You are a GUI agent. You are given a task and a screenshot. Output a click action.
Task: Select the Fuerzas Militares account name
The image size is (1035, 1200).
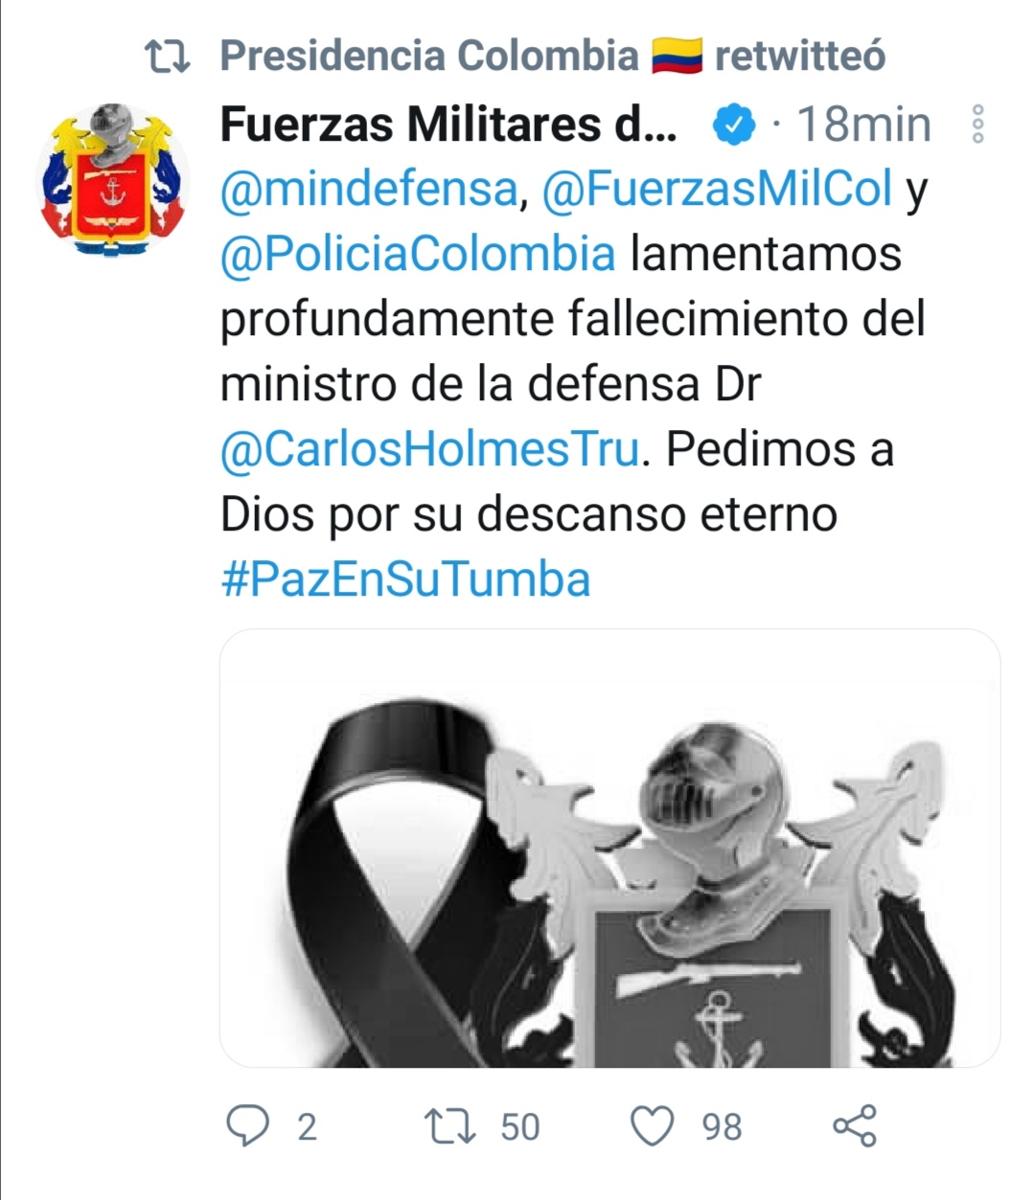(449, 125)
